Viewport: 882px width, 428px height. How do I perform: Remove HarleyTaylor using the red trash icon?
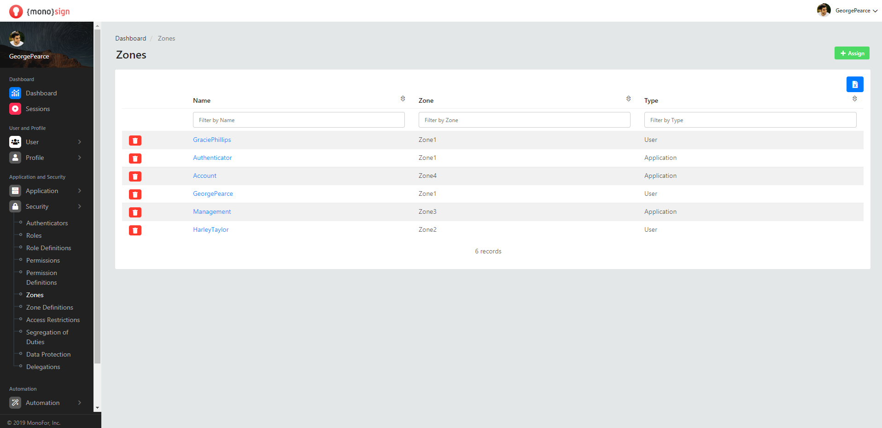(135, 230)
